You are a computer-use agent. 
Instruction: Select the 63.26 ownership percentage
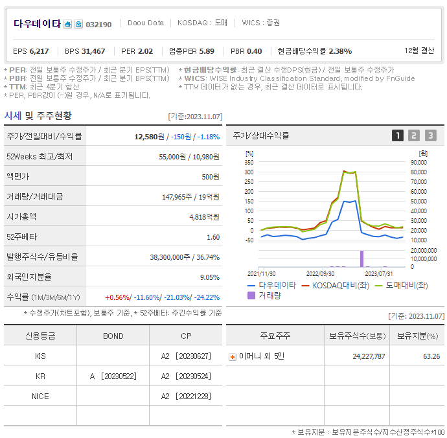click(431, 356)
